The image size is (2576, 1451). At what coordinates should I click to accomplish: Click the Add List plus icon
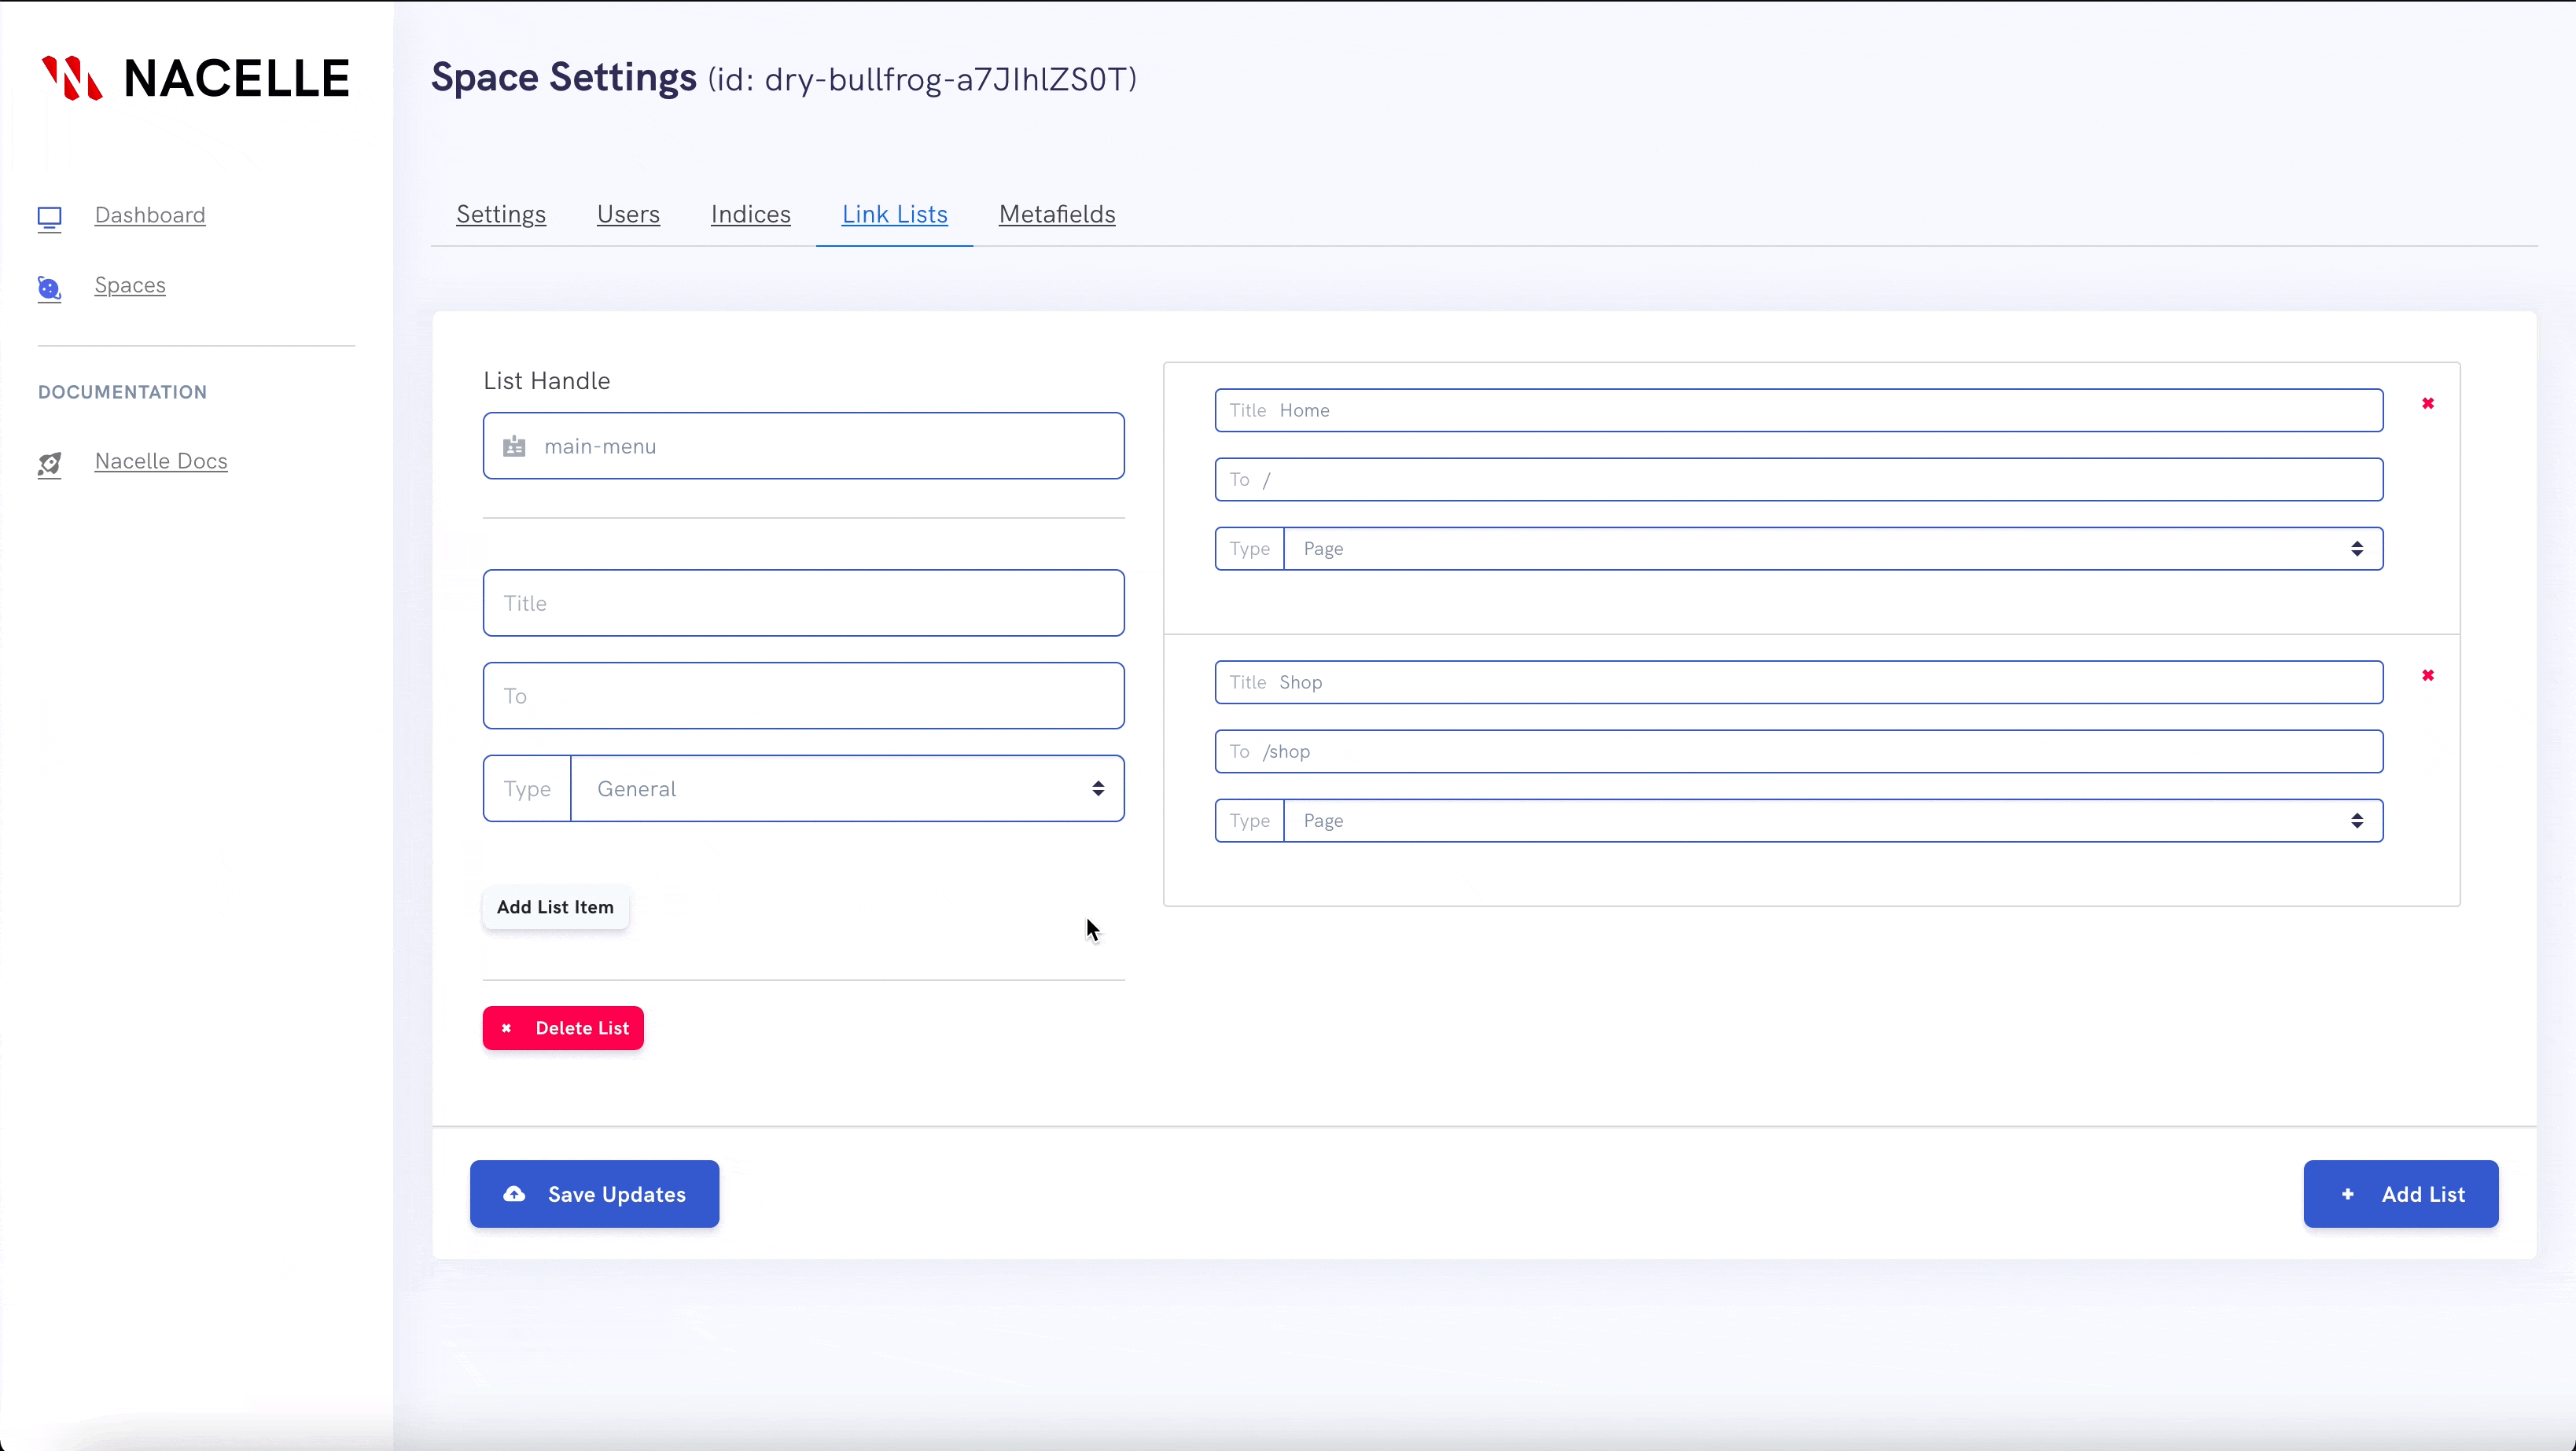pyautogui.click(x=2348, y=1192)
